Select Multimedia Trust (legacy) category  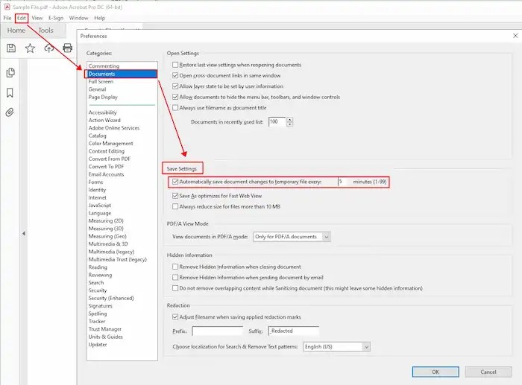[x=118, y=259]
